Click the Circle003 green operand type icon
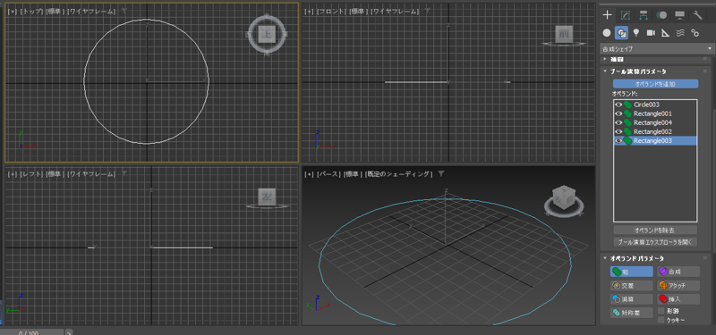 [x=628, y=105]
